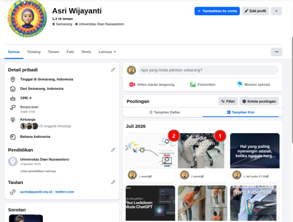Viewport: 293px width, 222px height.
Task: Click the heart icon beside Berpacaran
Action: 13,107
